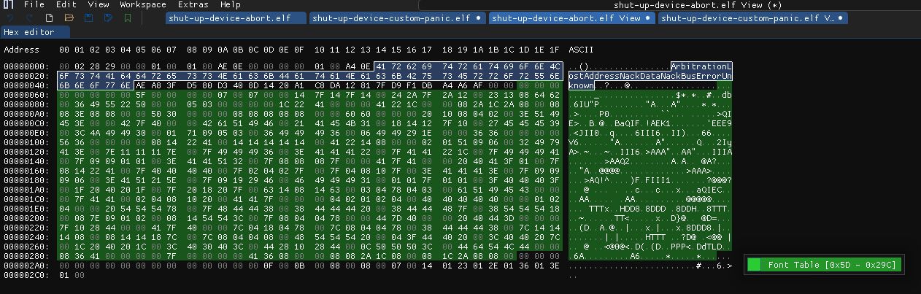Click the Font Table [0x5D - 0x29C] label

[x=831, y=265]
